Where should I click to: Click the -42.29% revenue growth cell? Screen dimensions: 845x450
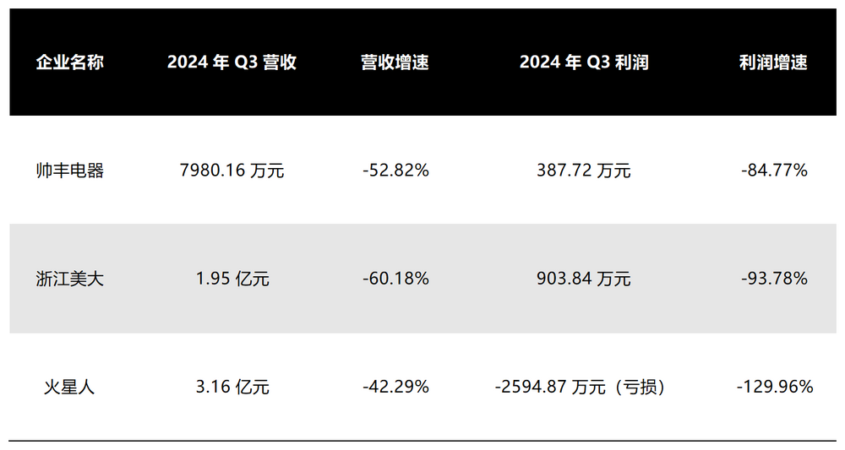tap(395, 387)
